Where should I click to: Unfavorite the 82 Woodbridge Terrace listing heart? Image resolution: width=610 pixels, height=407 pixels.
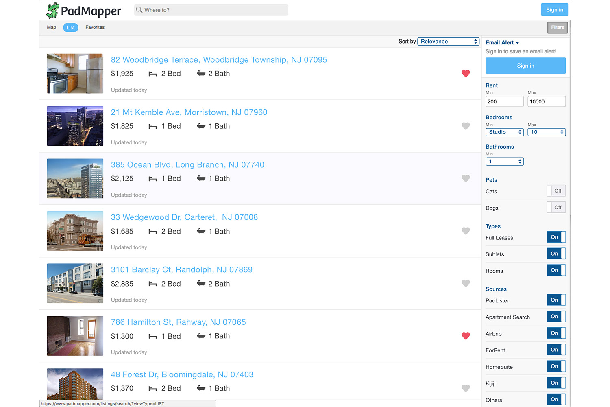point(466,74)
